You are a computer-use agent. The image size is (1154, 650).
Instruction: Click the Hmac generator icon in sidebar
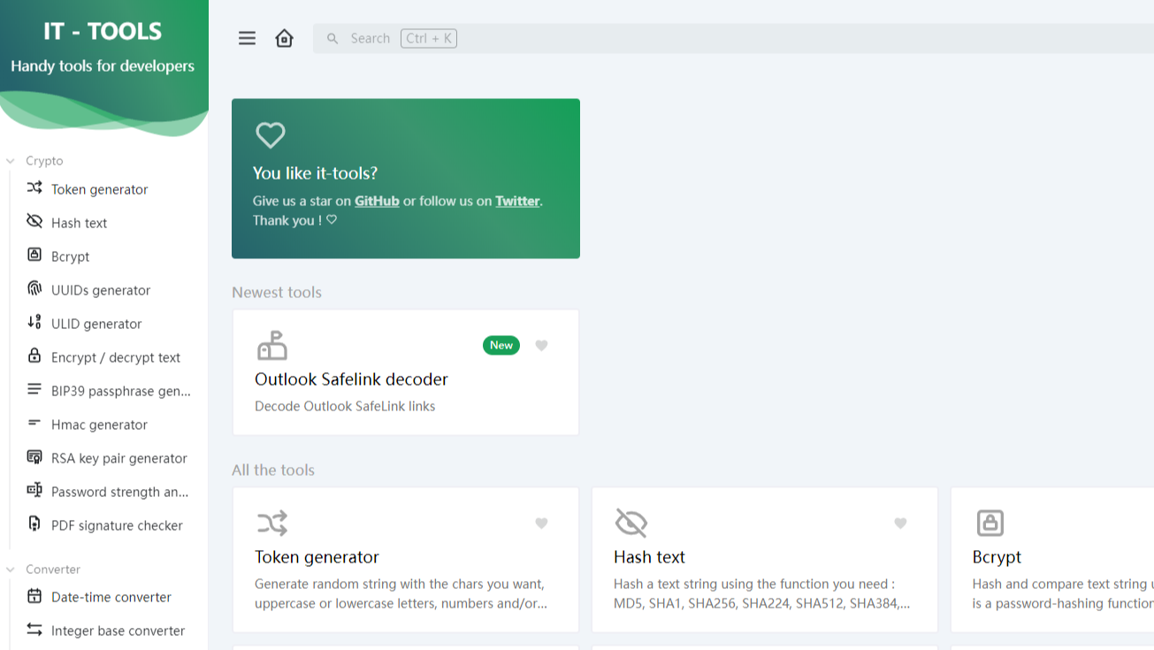click(34, 423)
